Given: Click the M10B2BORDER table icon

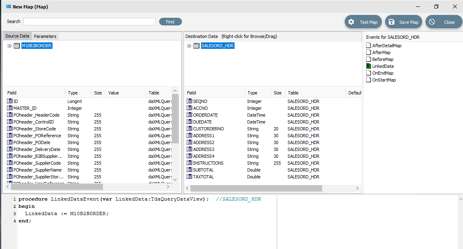Looking at the screenshot, I should click(17, 46).
